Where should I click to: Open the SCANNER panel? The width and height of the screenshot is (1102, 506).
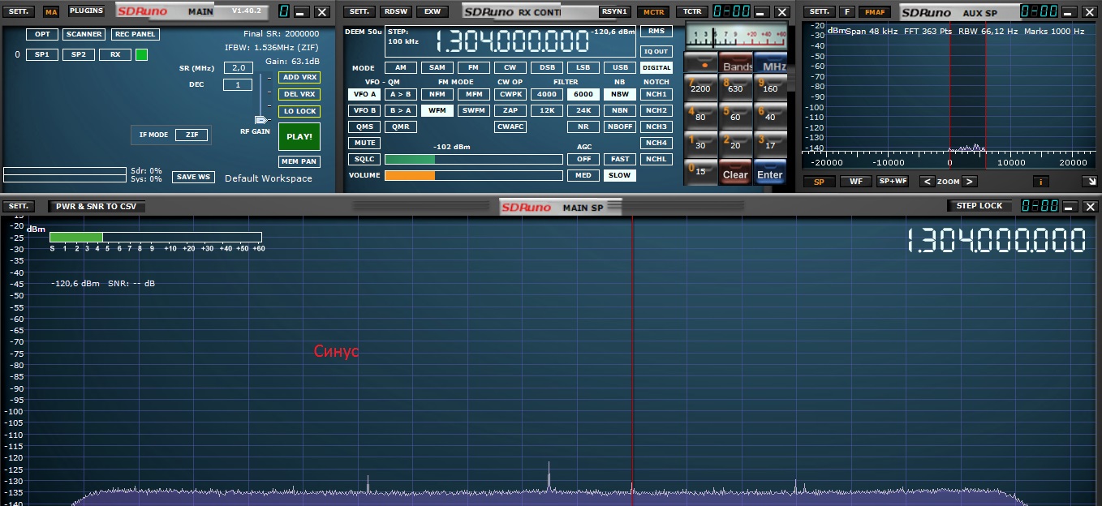pos(84,34)
